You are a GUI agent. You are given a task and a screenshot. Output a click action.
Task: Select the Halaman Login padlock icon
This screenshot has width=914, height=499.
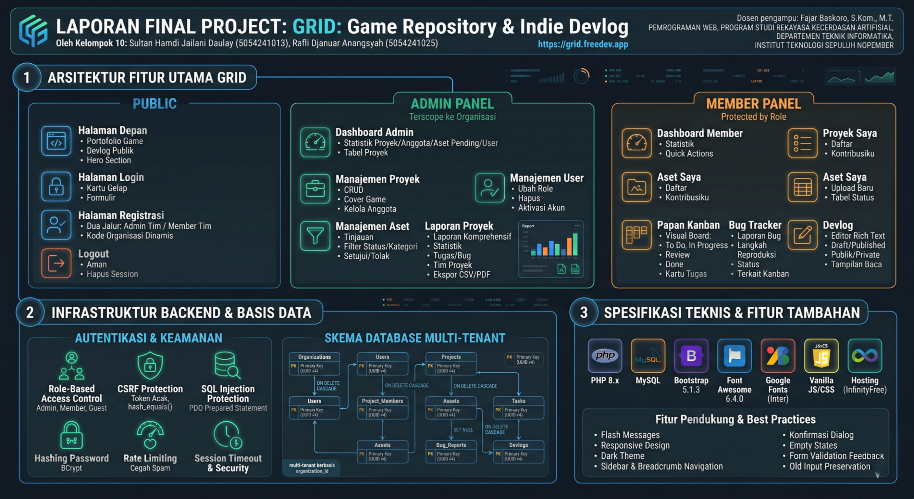[56, 186]
